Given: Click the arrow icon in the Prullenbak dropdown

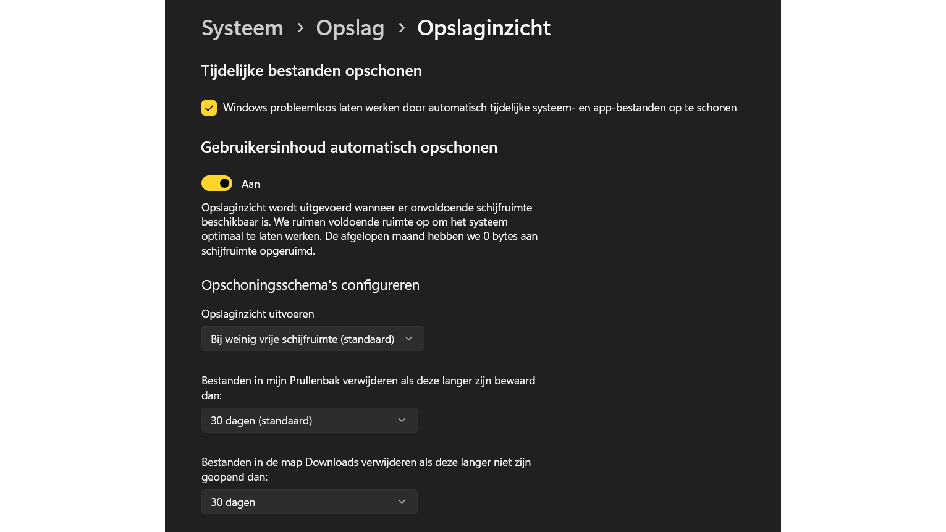Looking at the screenshot, I should [x=402, y=420].
